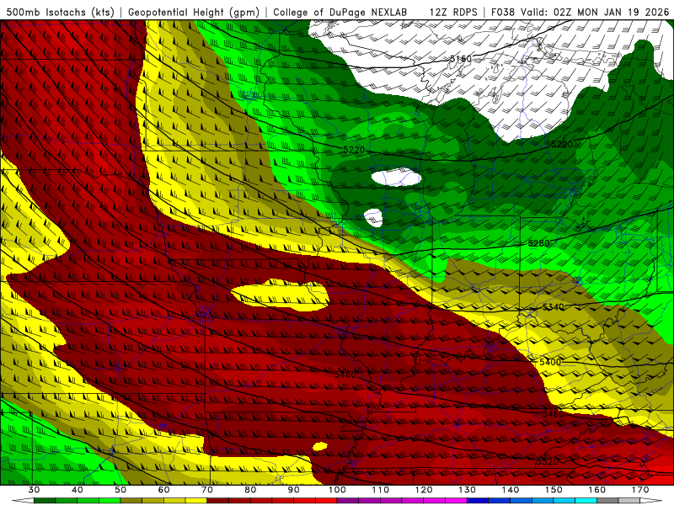Click the 70 value on the color scale
This screenshot has height=505, width=674.
207,490
